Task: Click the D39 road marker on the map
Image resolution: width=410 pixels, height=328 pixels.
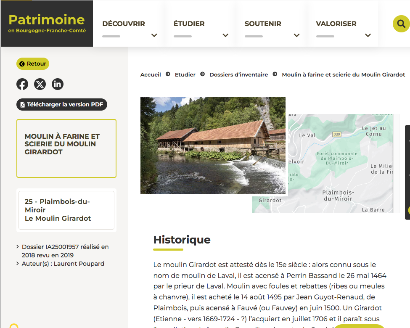Action: pos(336,135)
